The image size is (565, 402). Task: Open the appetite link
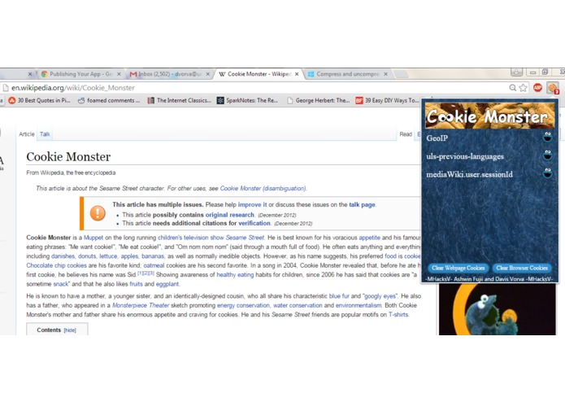369,238
